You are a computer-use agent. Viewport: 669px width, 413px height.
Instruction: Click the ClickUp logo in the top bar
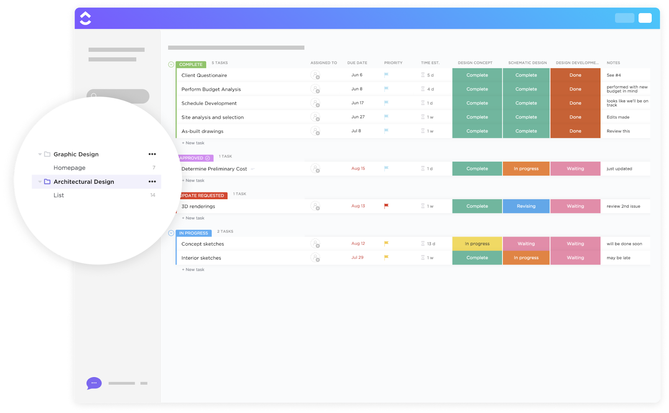point(85,18)
